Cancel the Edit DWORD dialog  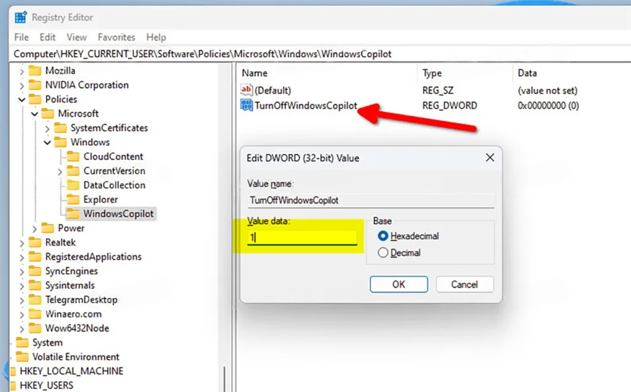point(465,284)
